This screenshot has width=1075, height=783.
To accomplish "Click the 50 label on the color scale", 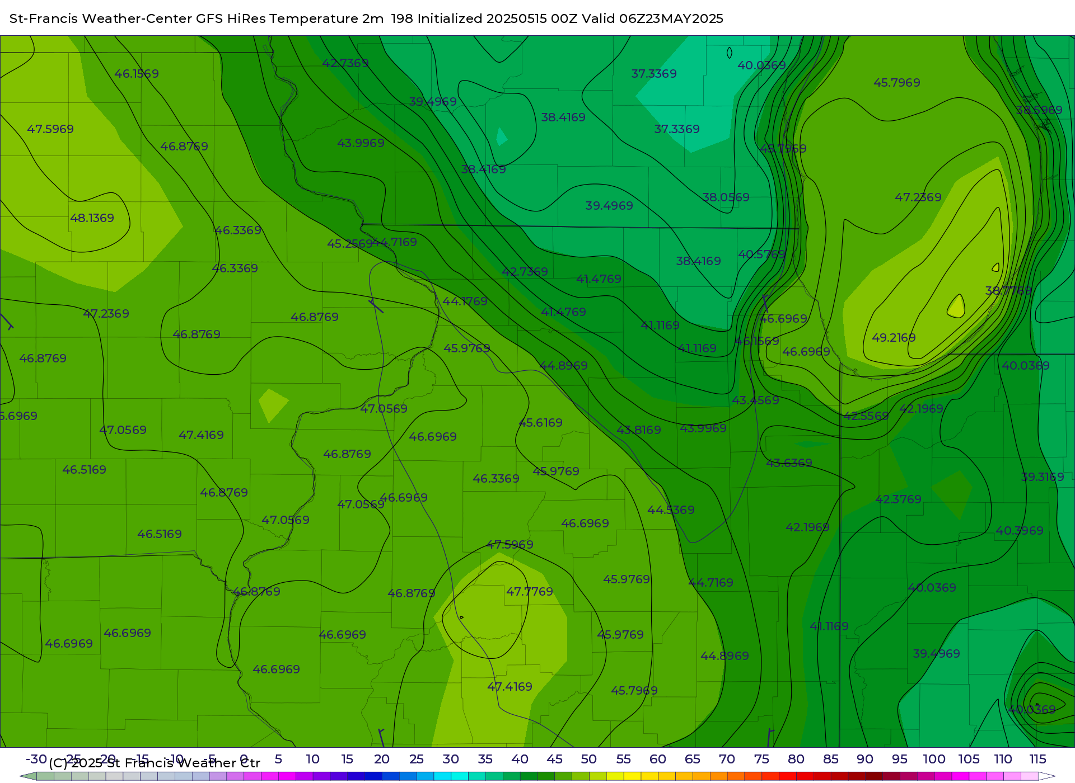I will [588, 760].
